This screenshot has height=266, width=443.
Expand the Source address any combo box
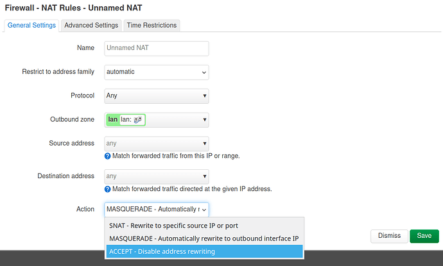(157, 144)
